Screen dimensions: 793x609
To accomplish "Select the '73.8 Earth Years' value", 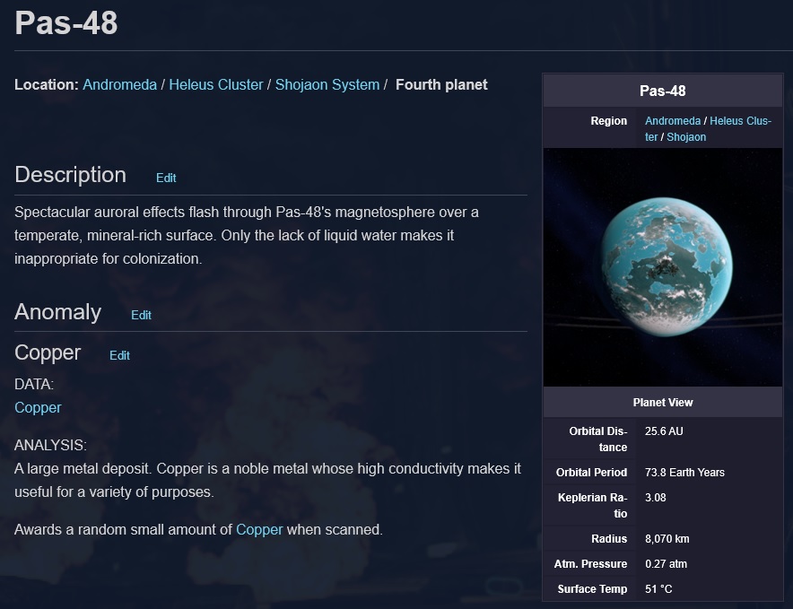I will coord(684,473).
